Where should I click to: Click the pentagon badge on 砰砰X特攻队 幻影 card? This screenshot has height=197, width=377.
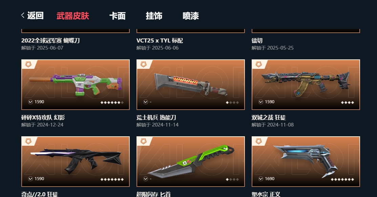click(x=28, y=64)
